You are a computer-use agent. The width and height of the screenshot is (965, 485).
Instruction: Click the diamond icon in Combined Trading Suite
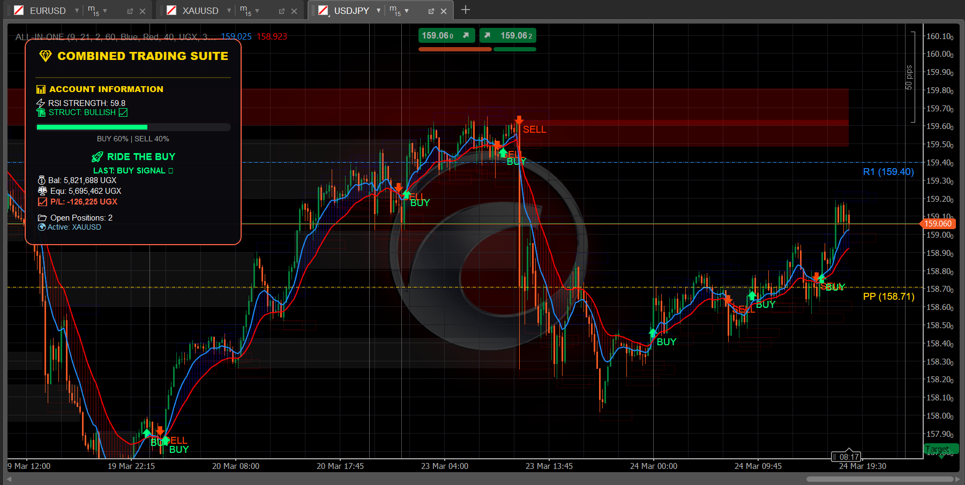pos(46,56)
